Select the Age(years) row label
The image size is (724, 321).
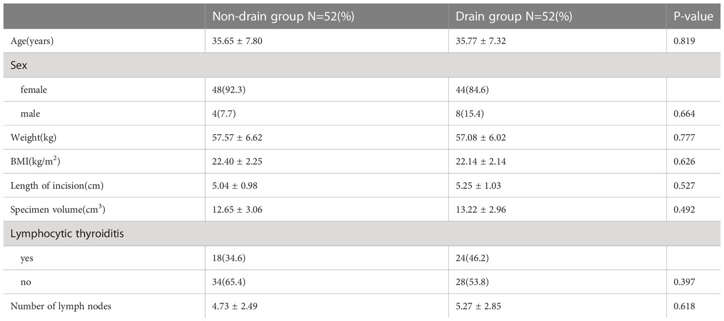tap(32, 41)
